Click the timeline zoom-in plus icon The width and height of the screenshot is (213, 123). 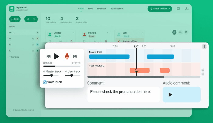(203, 70)
